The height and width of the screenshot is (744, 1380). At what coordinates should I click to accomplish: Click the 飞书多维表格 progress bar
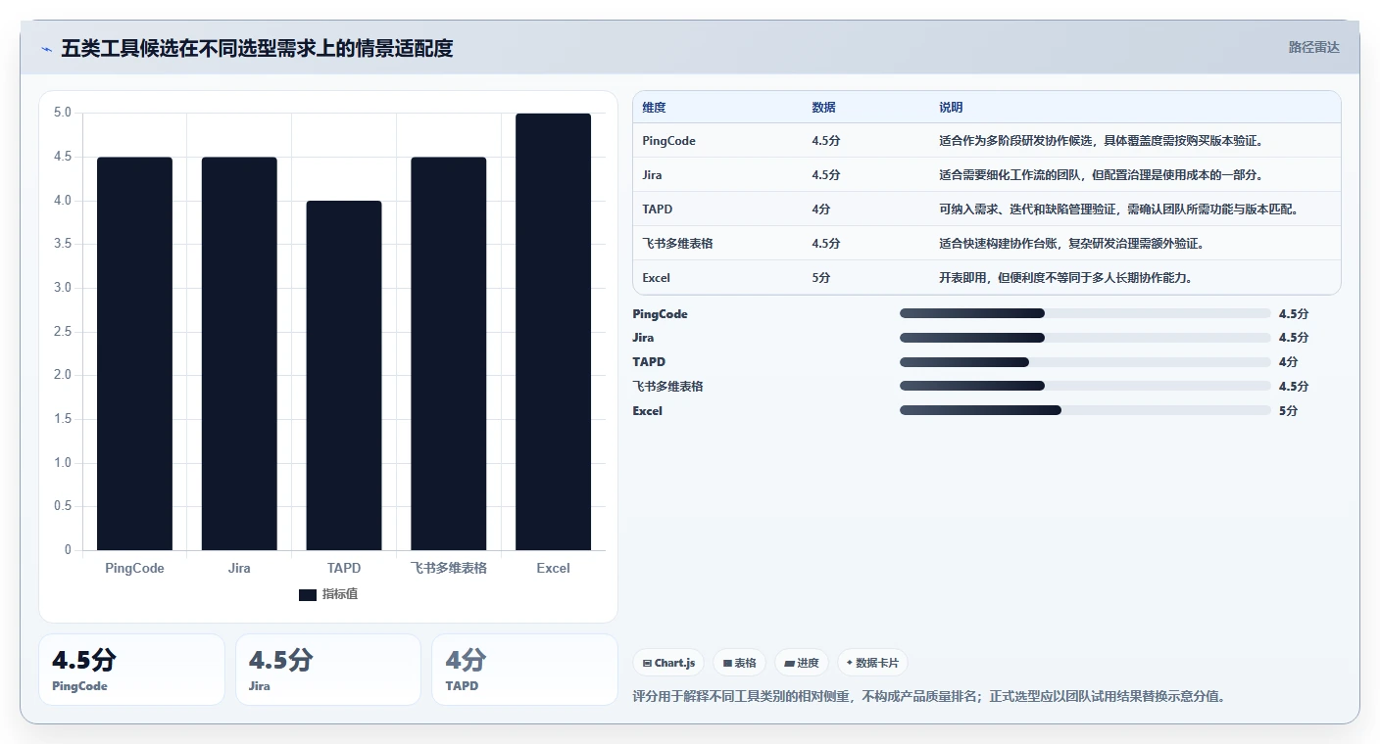(x=1085, y=386)
